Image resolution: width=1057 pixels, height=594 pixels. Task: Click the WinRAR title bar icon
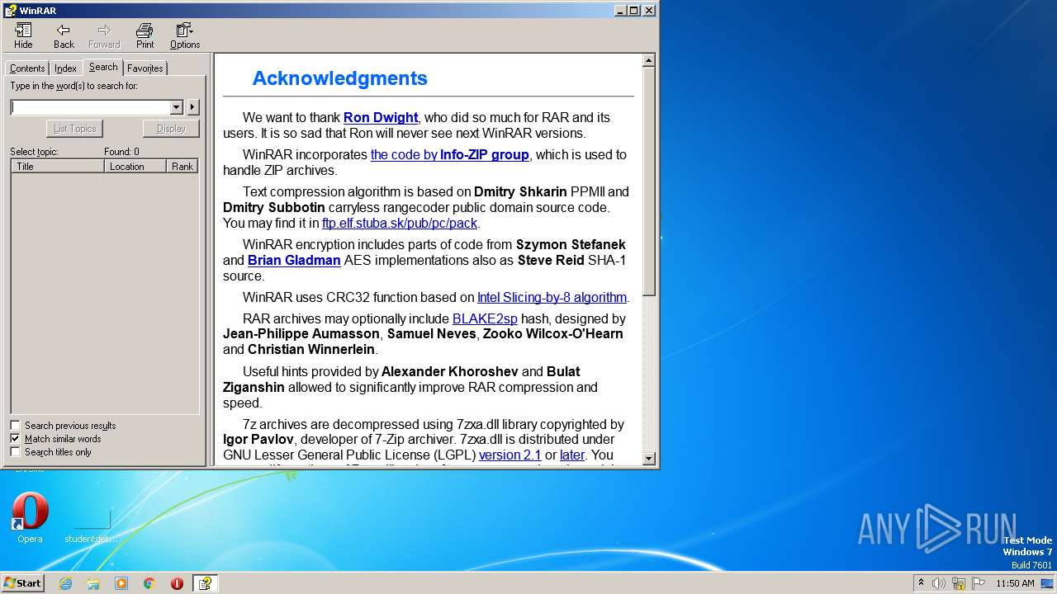[x=10, y=11]
